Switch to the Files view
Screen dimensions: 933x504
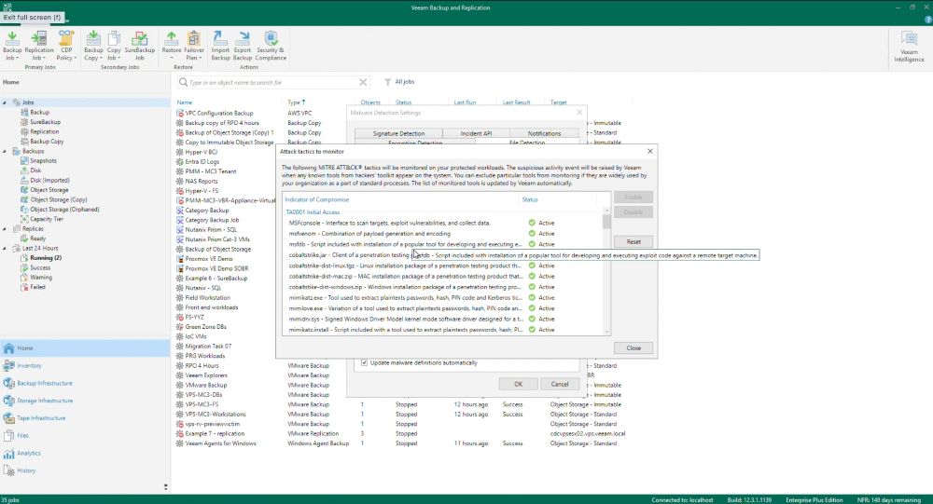coord(22,436)
